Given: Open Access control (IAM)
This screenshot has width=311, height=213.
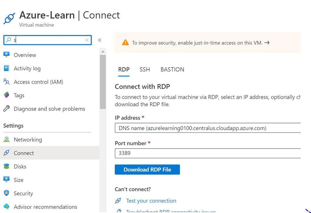Looking at the screenshot, I should [39, 82].
